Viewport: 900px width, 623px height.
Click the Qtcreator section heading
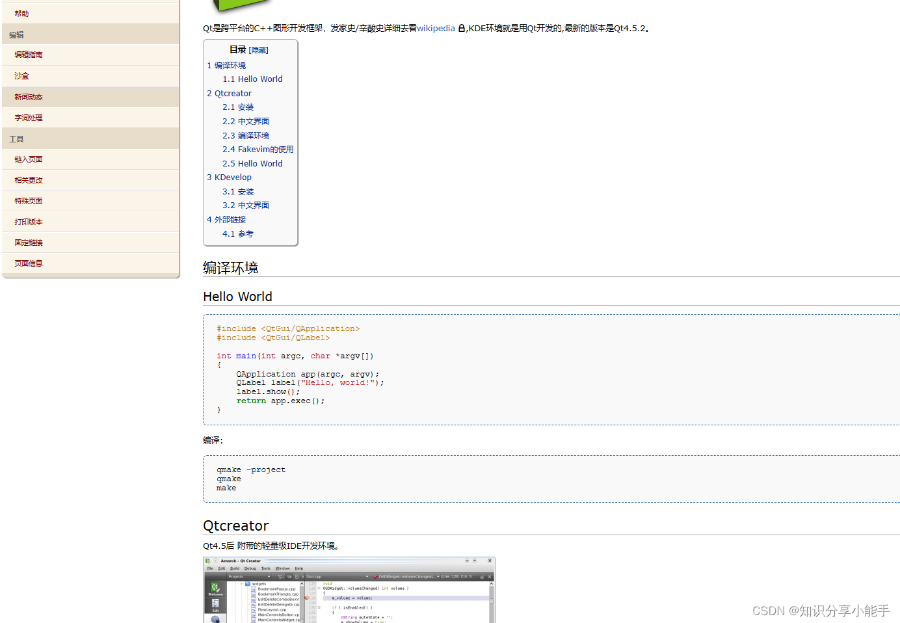[235, 525]
